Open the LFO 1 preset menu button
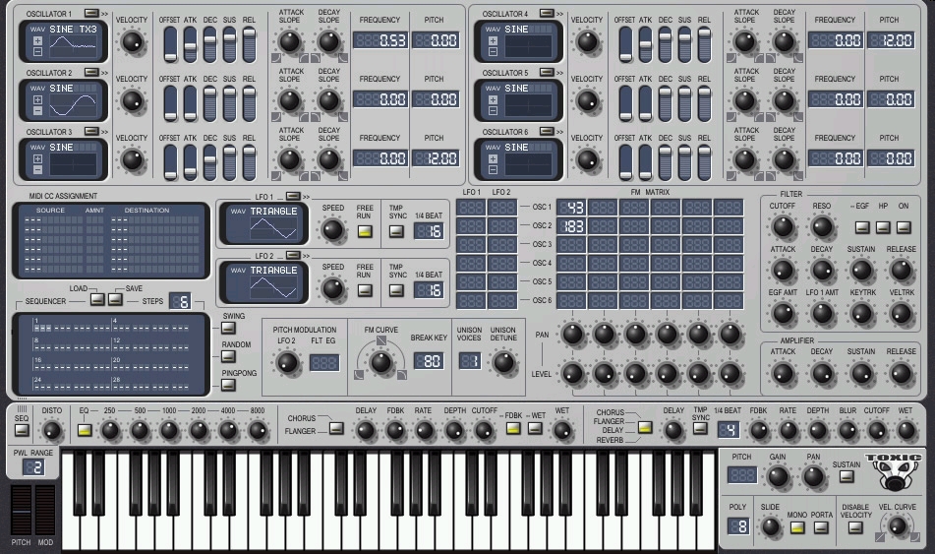This screenshot has height=554, width=935. click(293, 196)
